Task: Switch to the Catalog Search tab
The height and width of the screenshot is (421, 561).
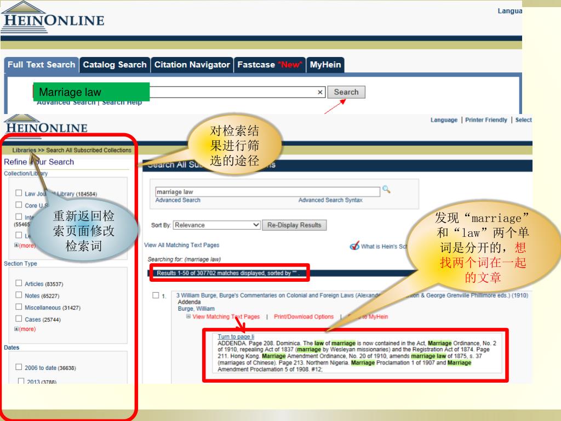Action: [115, 65]
